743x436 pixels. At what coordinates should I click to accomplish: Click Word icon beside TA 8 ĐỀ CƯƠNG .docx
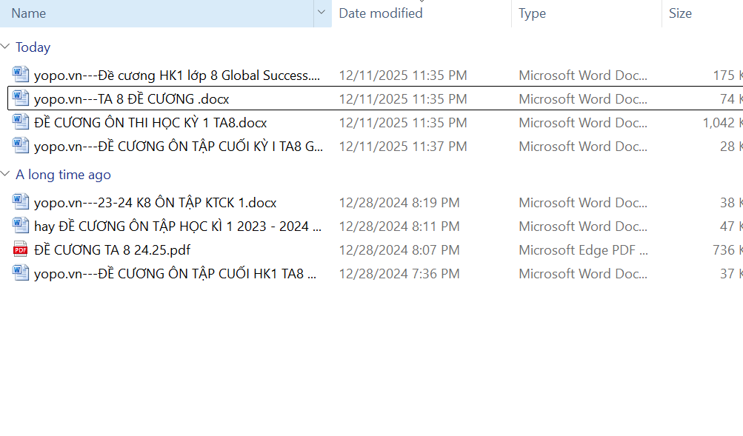tap(21, 98)
